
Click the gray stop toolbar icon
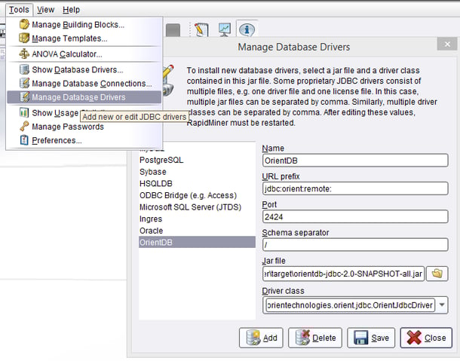coord(173,30)
